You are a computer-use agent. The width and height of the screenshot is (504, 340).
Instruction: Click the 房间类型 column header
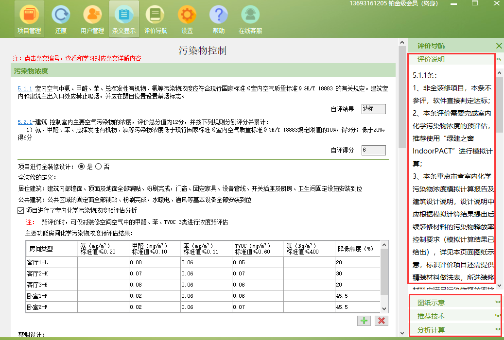pos(52,249)
